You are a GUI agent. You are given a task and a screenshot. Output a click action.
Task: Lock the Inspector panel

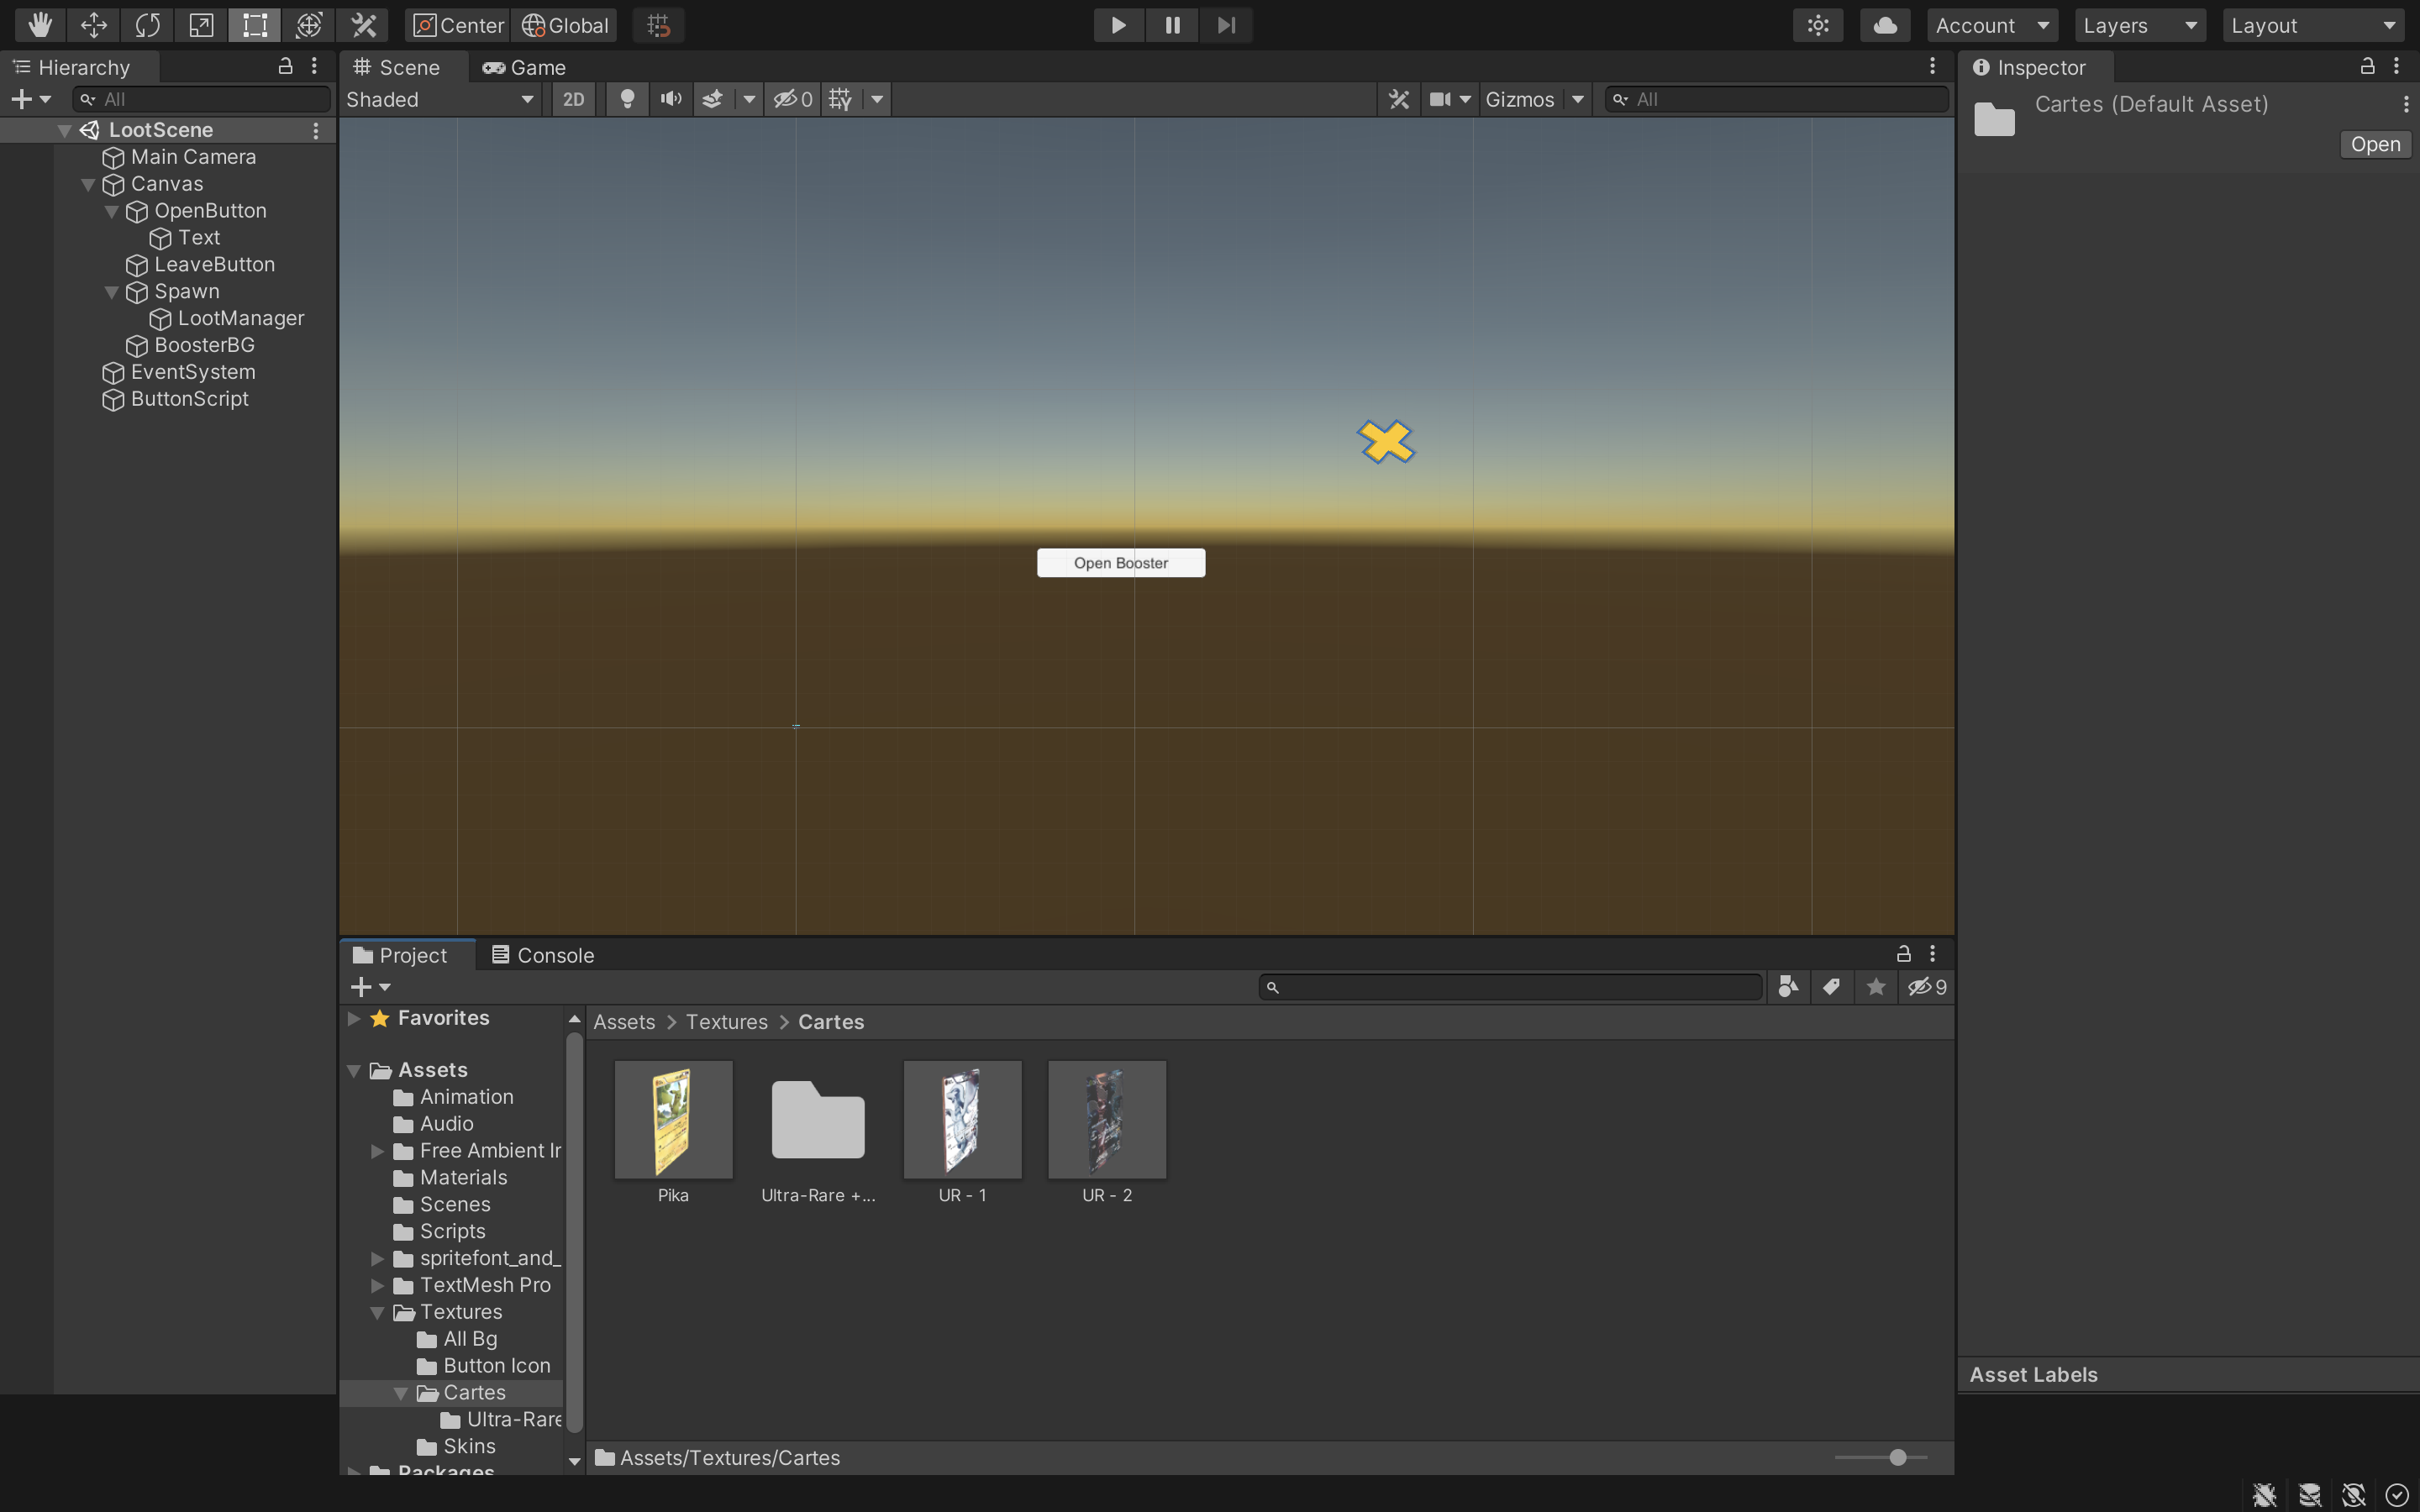[x=2367, y=66]
